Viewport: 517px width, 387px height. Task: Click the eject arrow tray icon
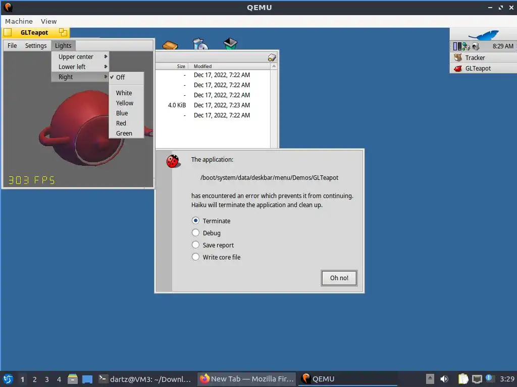pyautogui.click(x=430, y=379)
